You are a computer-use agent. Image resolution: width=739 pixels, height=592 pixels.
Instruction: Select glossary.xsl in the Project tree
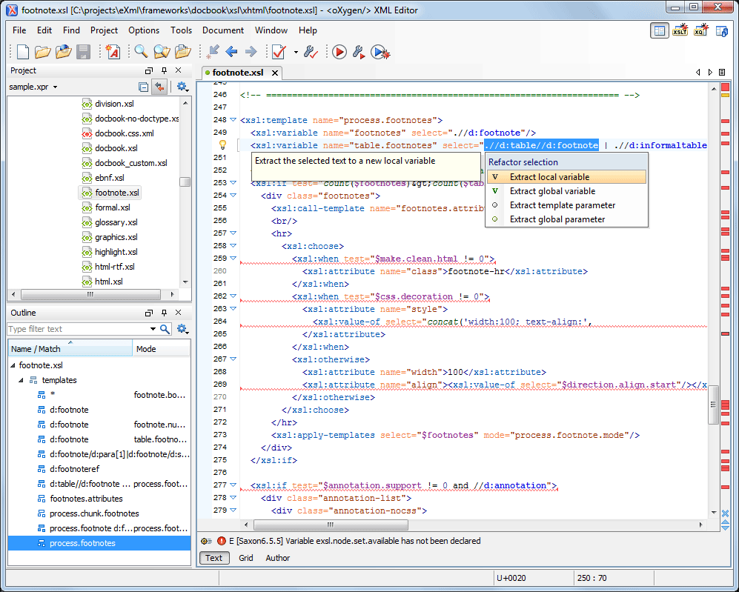pos(116,222)
